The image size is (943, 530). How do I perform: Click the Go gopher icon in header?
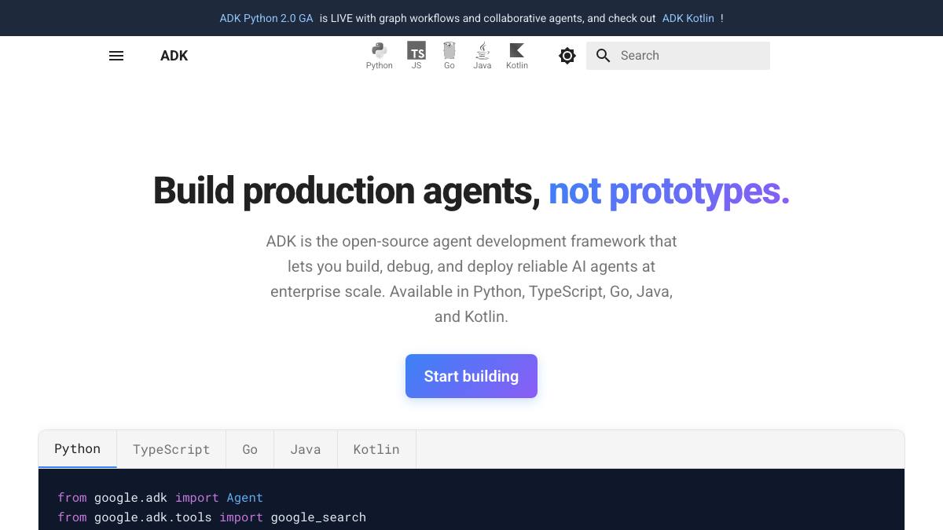[449, 56]
